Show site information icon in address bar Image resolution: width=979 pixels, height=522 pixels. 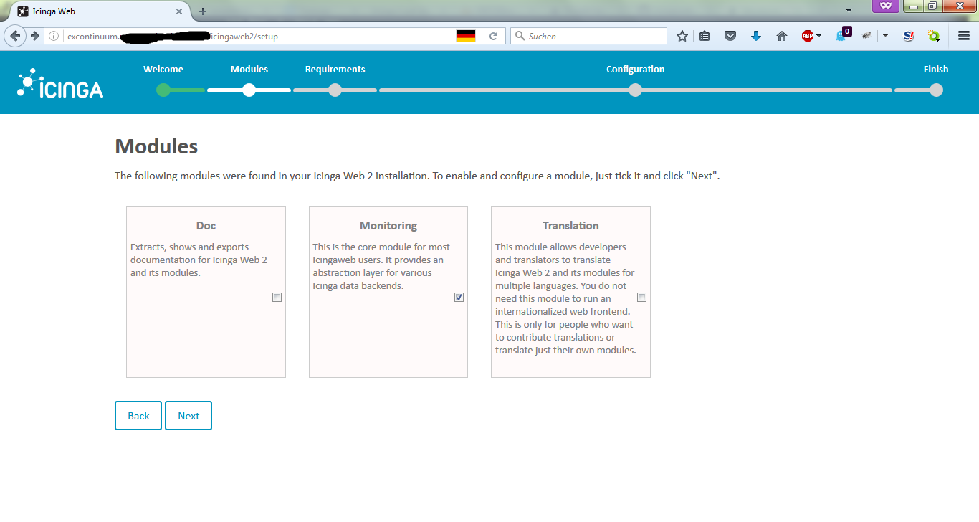tap(54, 36)
